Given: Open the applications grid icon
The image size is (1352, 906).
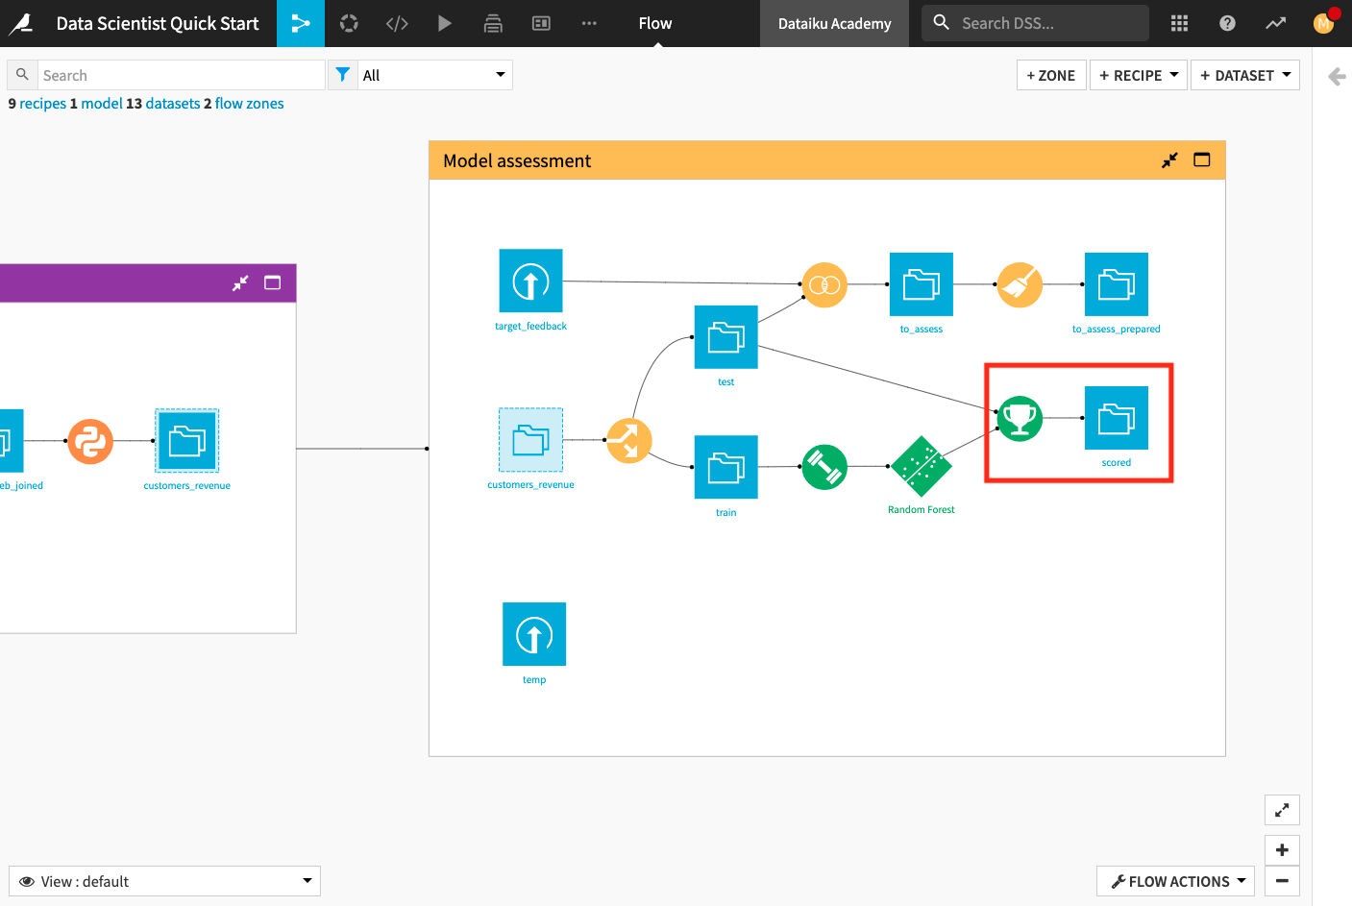Looking at the screenshot, I should pos(1179,23).
